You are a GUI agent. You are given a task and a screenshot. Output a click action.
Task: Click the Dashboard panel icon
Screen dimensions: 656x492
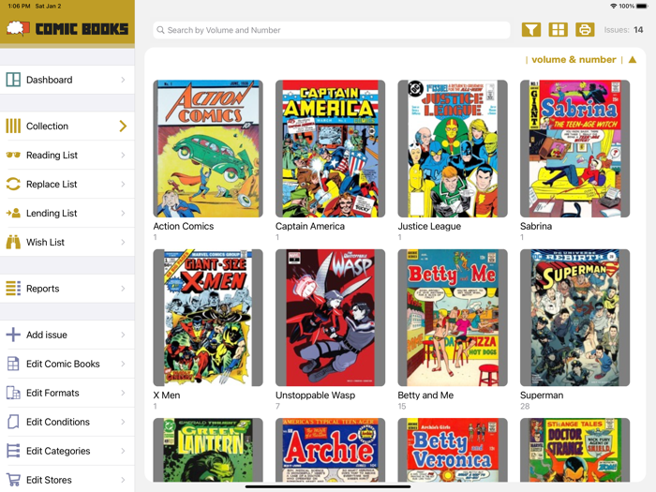click(x=13, y=80)
